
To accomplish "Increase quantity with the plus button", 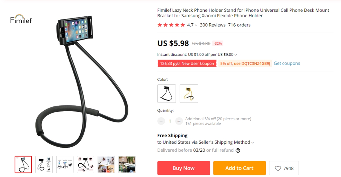I will [x=179, y=121].
